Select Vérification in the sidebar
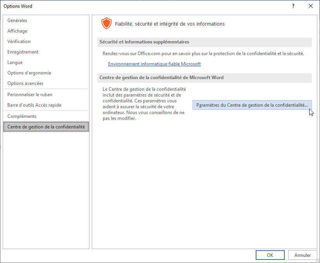 point(19,42)
